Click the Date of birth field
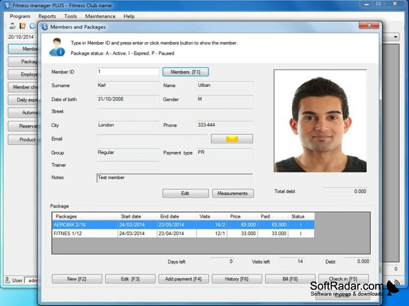Screen dimensions: 409x306 [128, 99]
